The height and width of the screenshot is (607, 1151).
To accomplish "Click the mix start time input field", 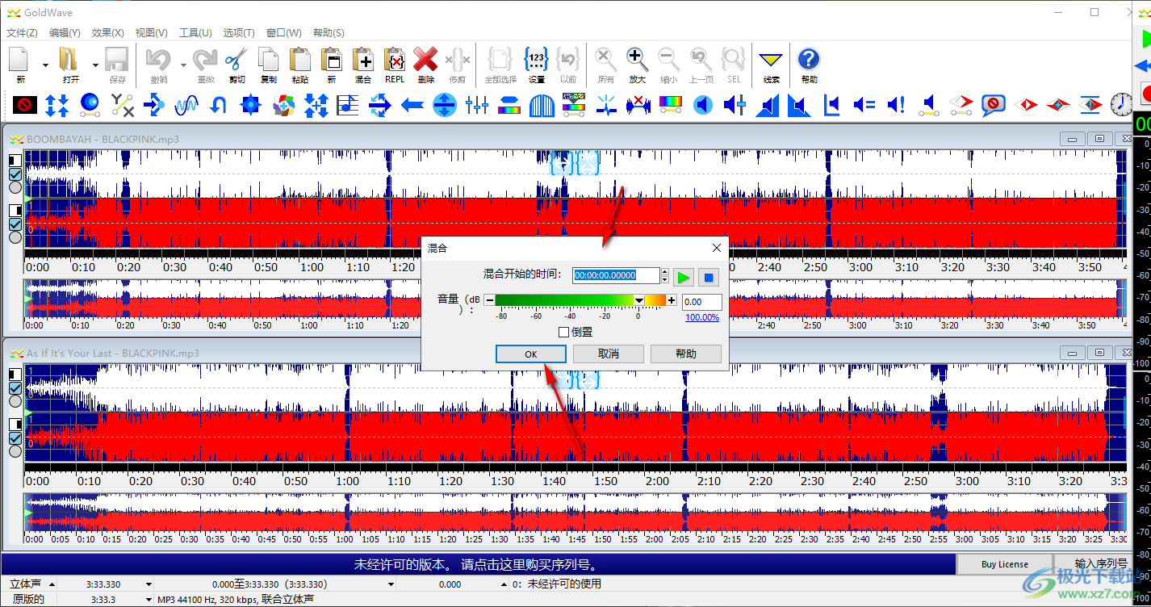I will pyautogui.click(x=616, y=275).
